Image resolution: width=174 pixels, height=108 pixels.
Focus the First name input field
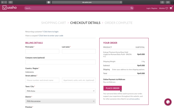[x=42, y=51]
